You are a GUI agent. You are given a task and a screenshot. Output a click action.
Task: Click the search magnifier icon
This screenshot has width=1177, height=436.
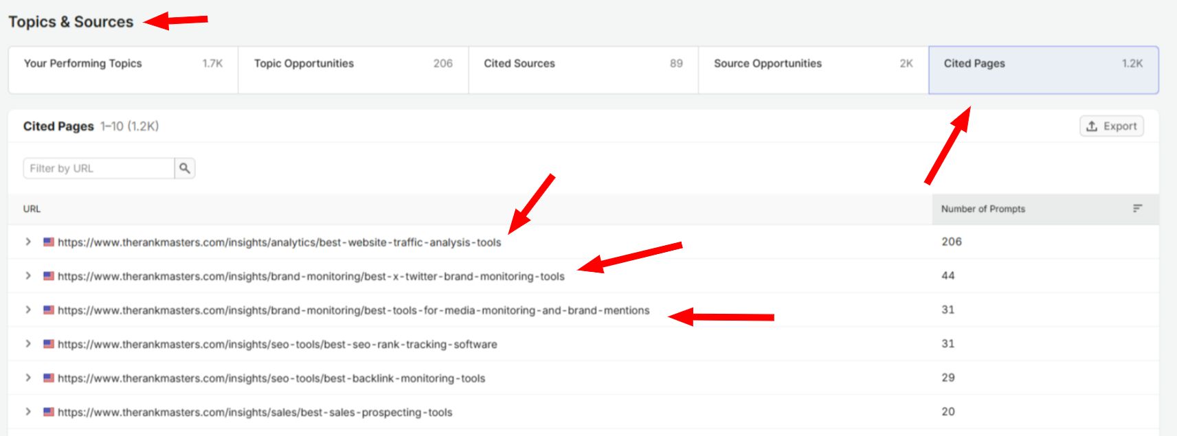185,168
